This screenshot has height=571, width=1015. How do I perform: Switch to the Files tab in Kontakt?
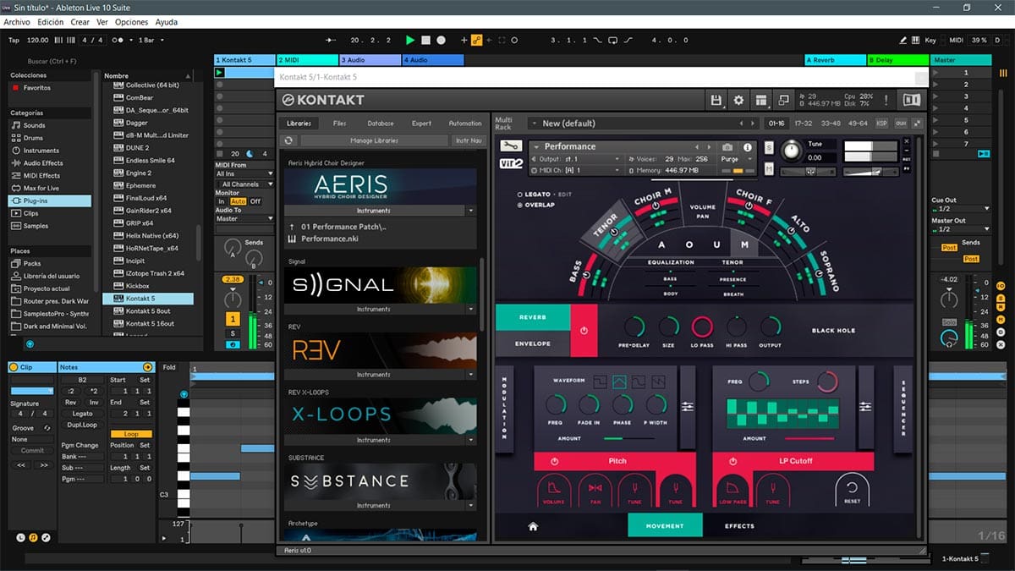[x=339, y=124]
